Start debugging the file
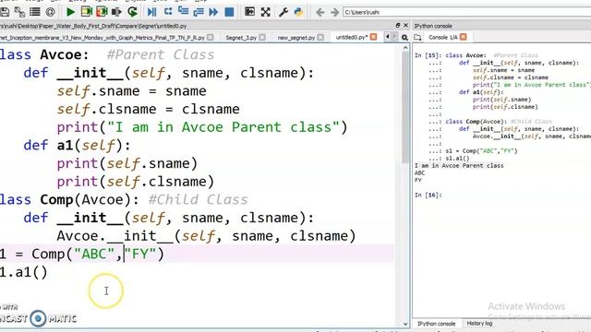 pos(152,12)
